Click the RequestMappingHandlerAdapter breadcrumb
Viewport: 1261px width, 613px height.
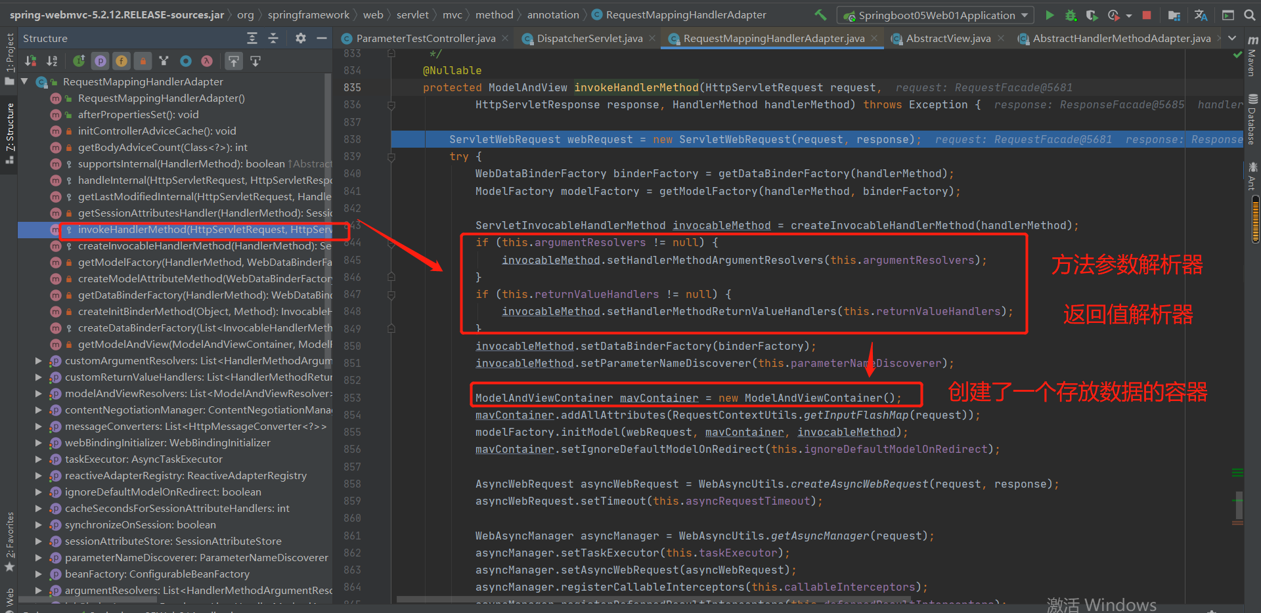point(678,14)
